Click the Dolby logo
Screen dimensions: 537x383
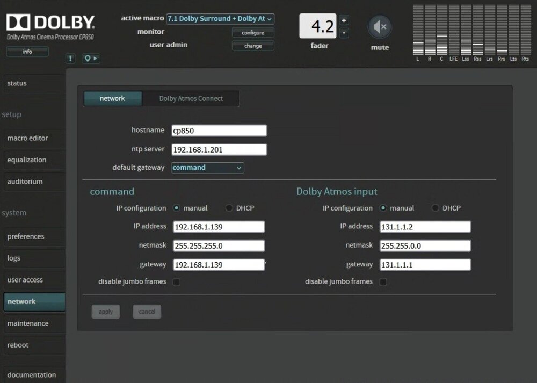pos(50,23)
